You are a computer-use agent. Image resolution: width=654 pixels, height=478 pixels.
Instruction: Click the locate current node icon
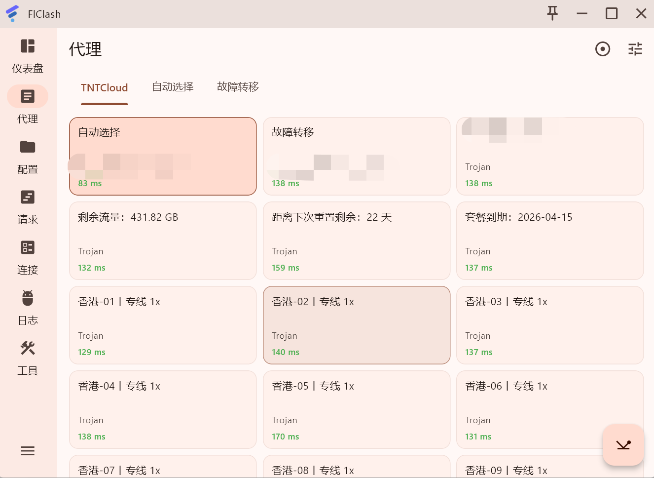pos(603,49)
